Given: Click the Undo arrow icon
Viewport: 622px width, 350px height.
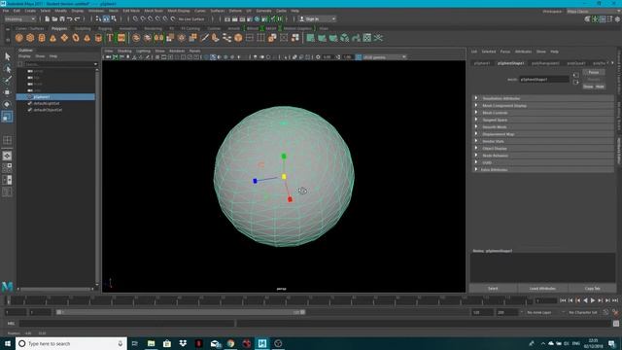Looking at the screenshot, I should click(70, 19).
